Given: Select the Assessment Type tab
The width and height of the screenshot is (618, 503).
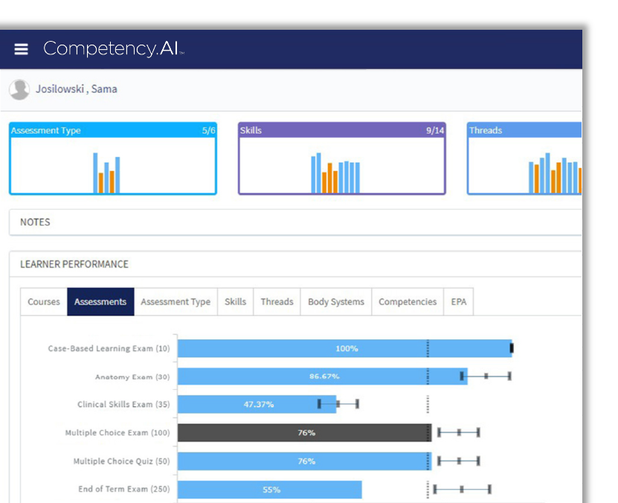Looking at the screenshot, I should 176,301.
